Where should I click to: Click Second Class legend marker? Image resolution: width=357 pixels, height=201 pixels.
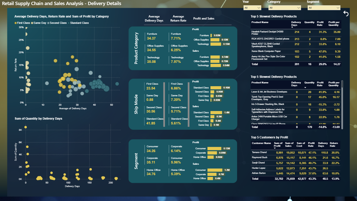[48, 23]
